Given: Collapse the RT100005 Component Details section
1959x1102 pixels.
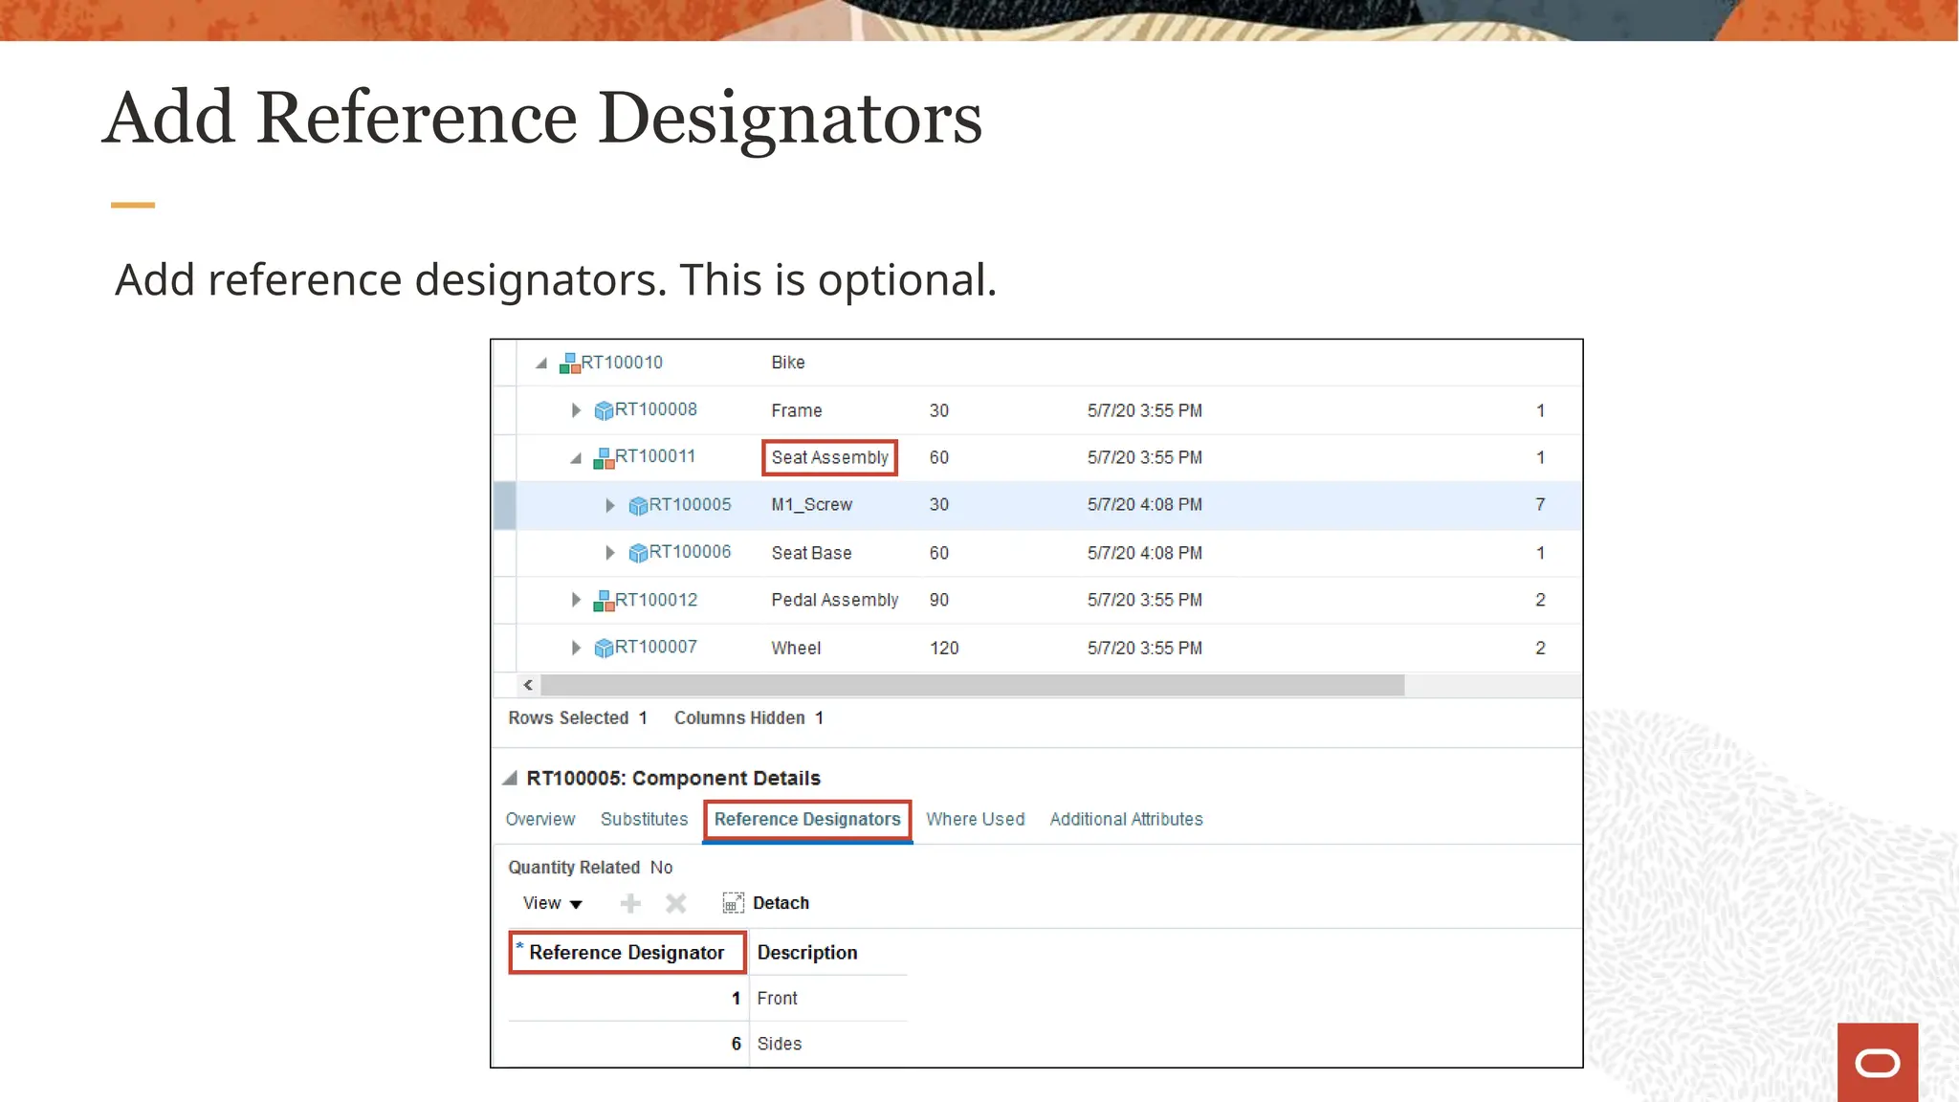Looking at the screenshot, I should tap(510, 778).
